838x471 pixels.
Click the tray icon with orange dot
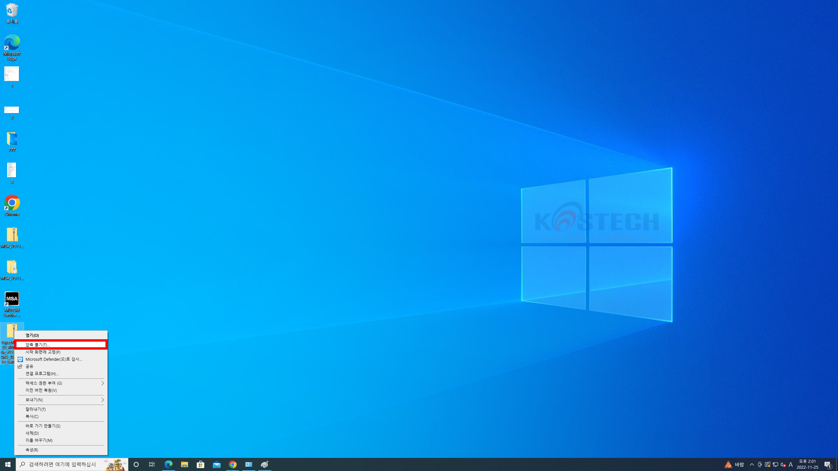767,464
